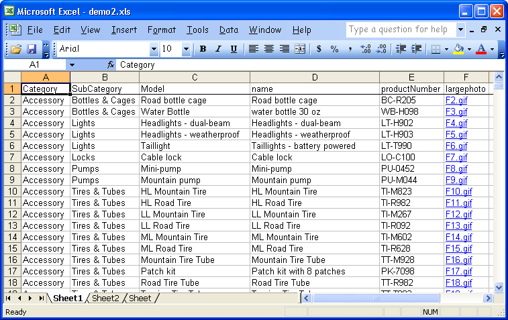Toggle Italic formatting
The width and height of the screenshot is (508, 320).
click(x=218, y=49)
